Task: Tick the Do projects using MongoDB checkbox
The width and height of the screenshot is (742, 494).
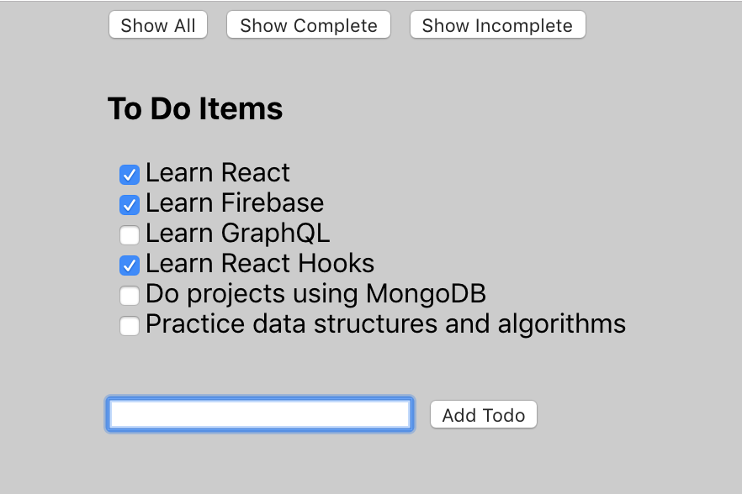Action: point(130,296)
